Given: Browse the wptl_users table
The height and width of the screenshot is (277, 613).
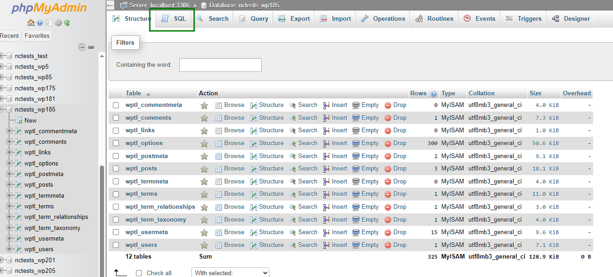Looking at the screenshot, I should click(x=230, y=245).
